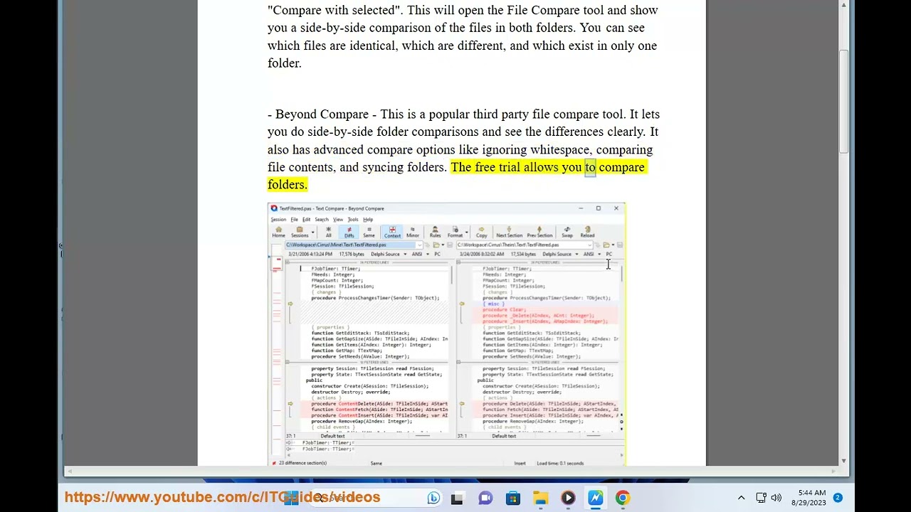Open View menu in Beyond Compare
The height and width of the screenshot is (512, 911).
pos(338,220)
